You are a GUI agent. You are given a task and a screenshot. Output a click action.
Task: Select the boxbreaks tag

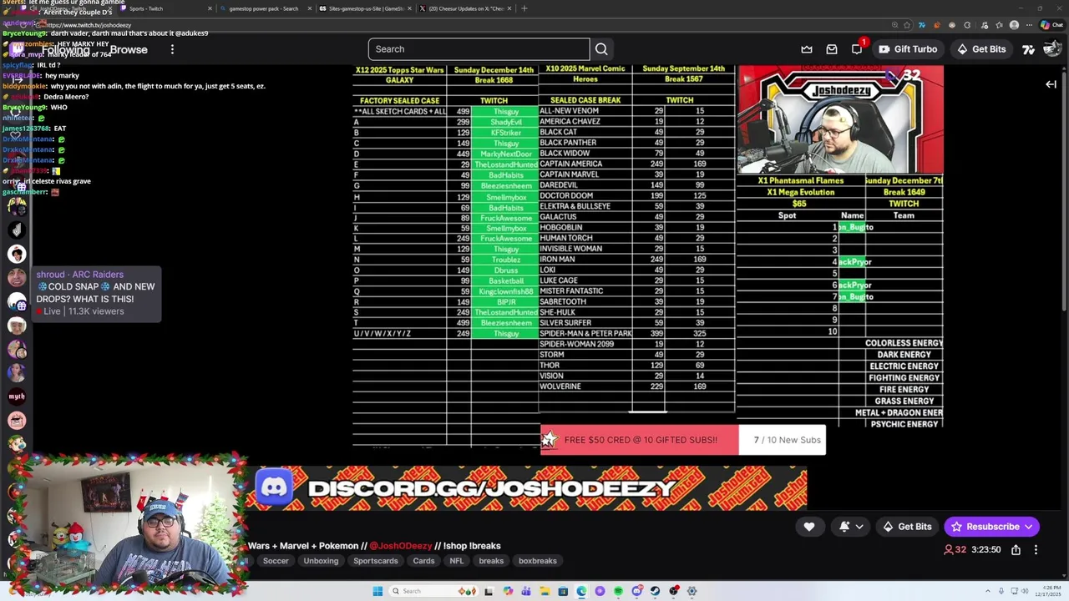pos(537,561)
